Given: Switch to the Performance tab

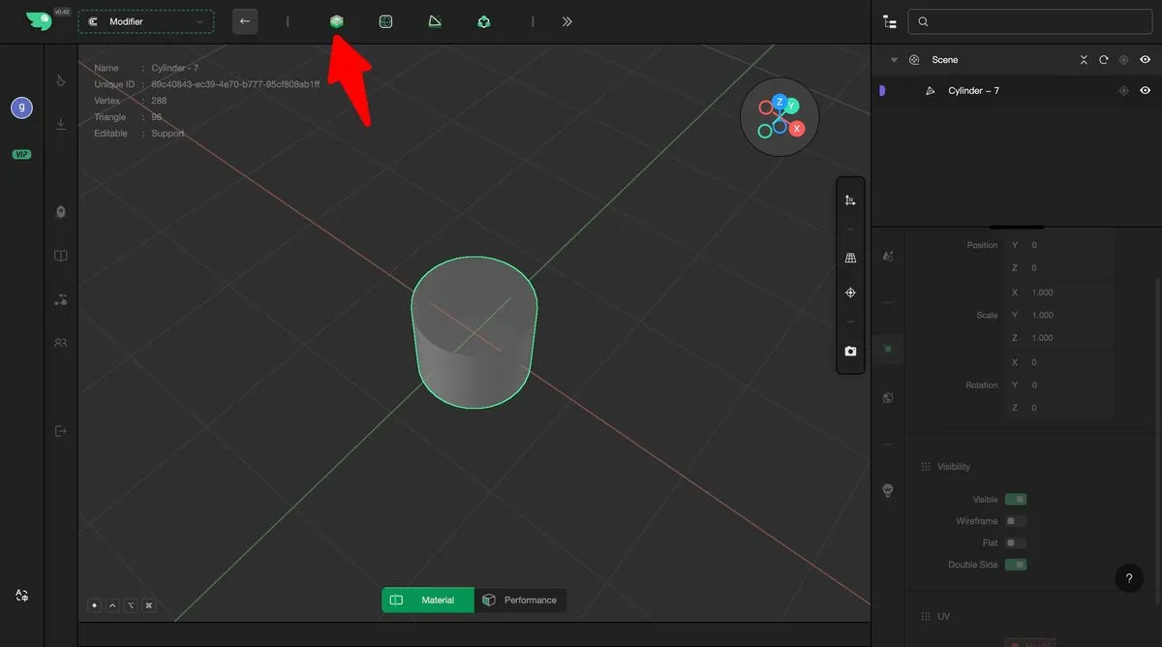Looking at the screenshot, I should click(521, 601).
